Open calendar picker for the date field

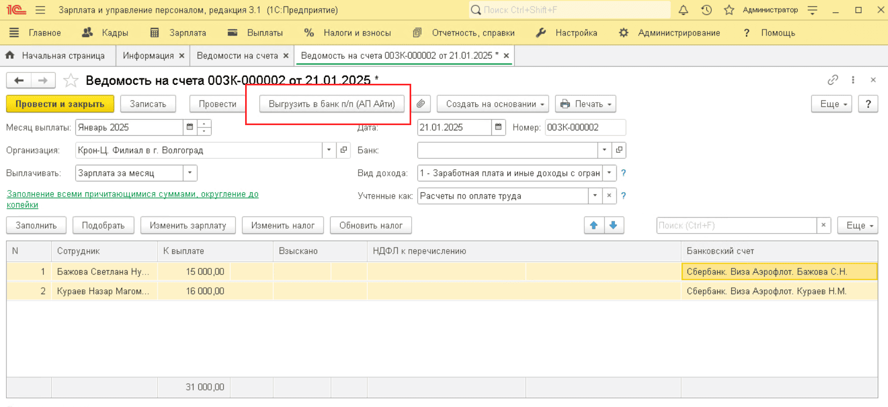(498, 127)
